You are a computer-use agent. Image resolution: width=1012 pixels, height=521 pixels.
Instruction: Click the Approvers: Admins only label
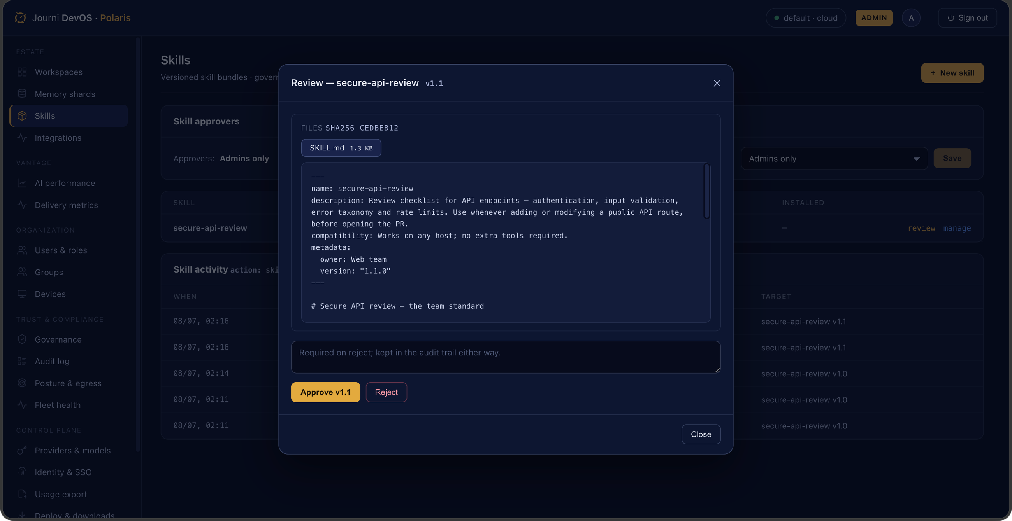[221, 158]
